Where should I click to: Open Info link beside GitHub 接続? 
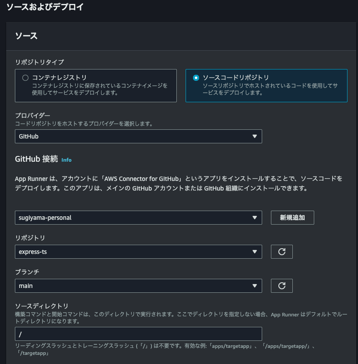click(x=67, y=160)
